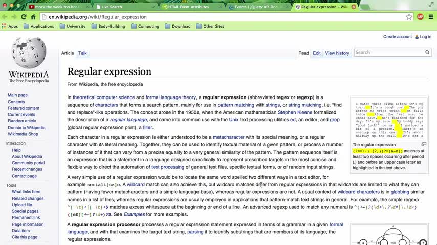
Task: Open the Recent changes link
Action: [27, 169]
